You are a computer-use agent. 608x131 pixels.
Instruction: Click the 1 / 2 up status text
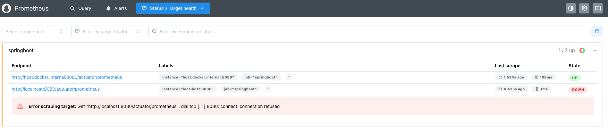click(566, 50)
